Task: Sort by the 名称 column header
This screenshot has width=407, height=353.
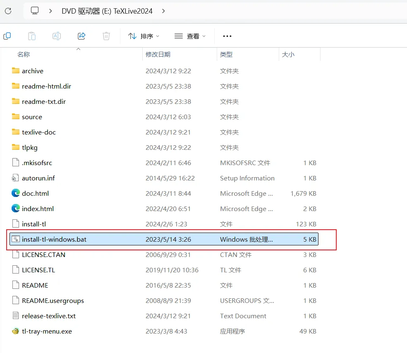Action: coord(24,54)
